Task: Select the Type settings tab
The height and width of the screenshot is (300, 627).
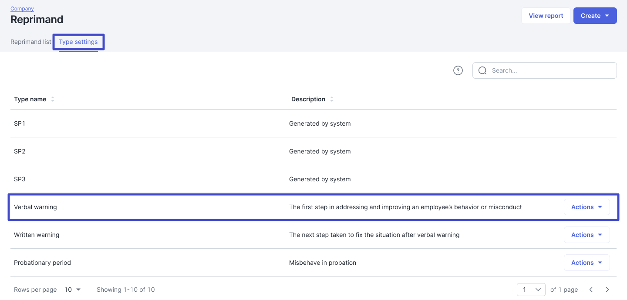Action: (x=78, y=42)
